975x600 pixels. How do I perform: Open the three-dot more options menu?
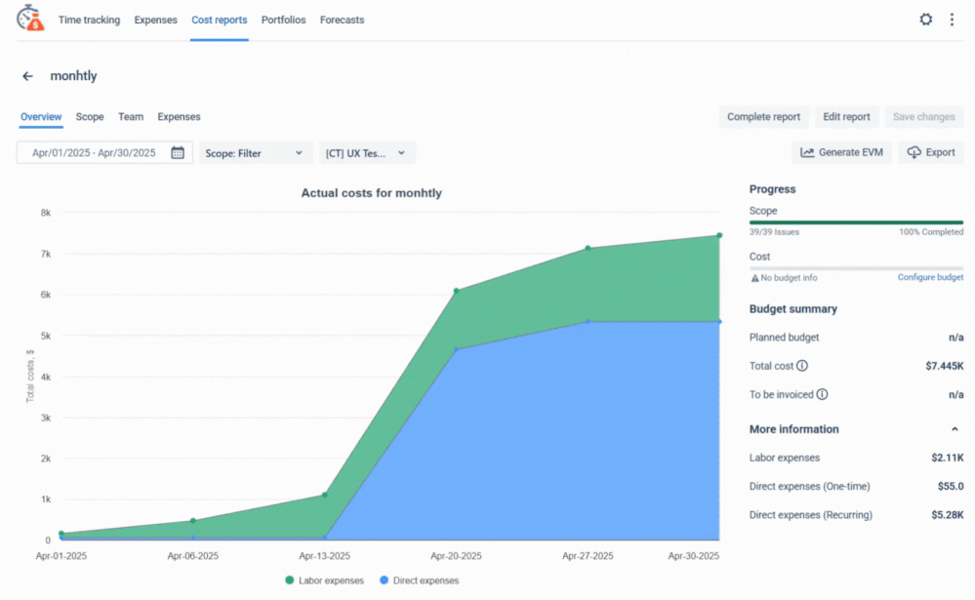952,20
